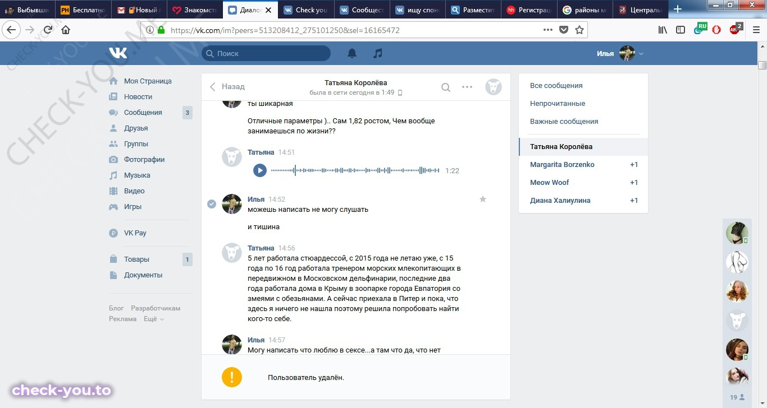Open a new browser tab plus button
The height and width of the screenshot is (408, 767).
(678, 9)
